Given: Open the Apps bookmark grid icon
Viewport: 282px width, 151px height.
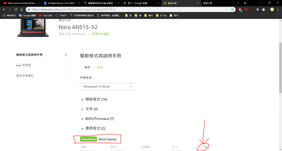Looking at the screenshot, I should point(4,15).
